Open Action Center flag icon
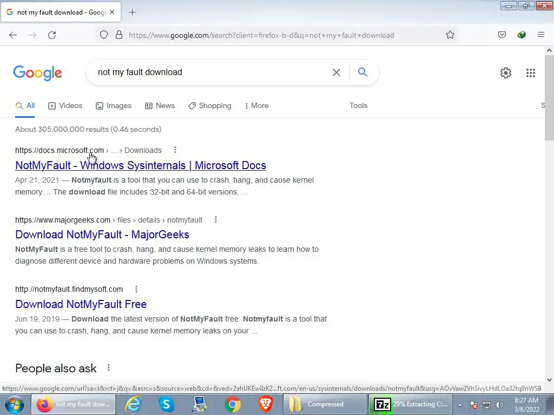Screen dimensions: 554x415 (473, 405)
